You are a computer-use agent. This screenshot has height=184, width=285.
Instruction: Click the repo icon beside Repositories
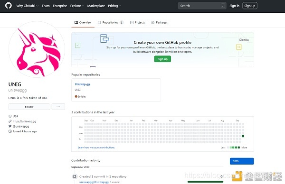[x=99, y=22]
